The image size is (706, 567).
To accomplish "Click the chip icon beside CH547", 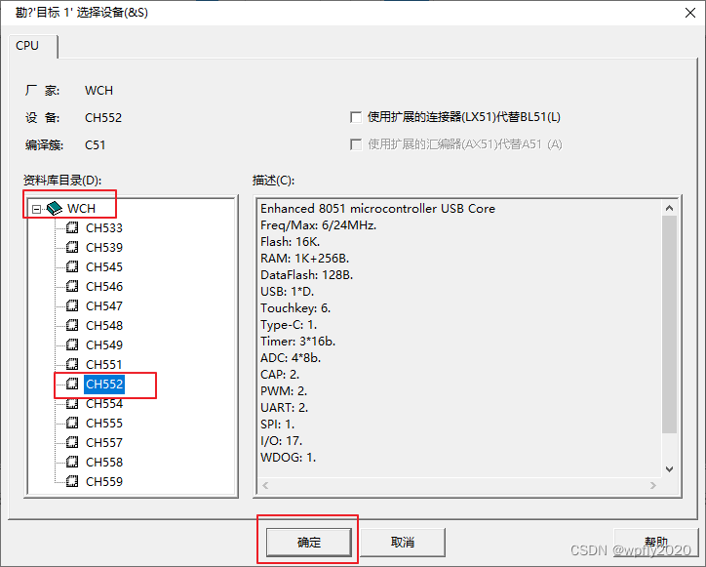I will tap(72, 305).
